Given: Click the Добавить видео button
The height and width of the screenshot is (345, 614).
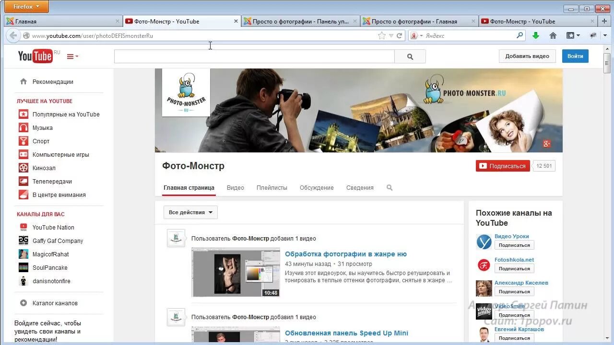Looking at the screenshot, I should coord(527,56).
